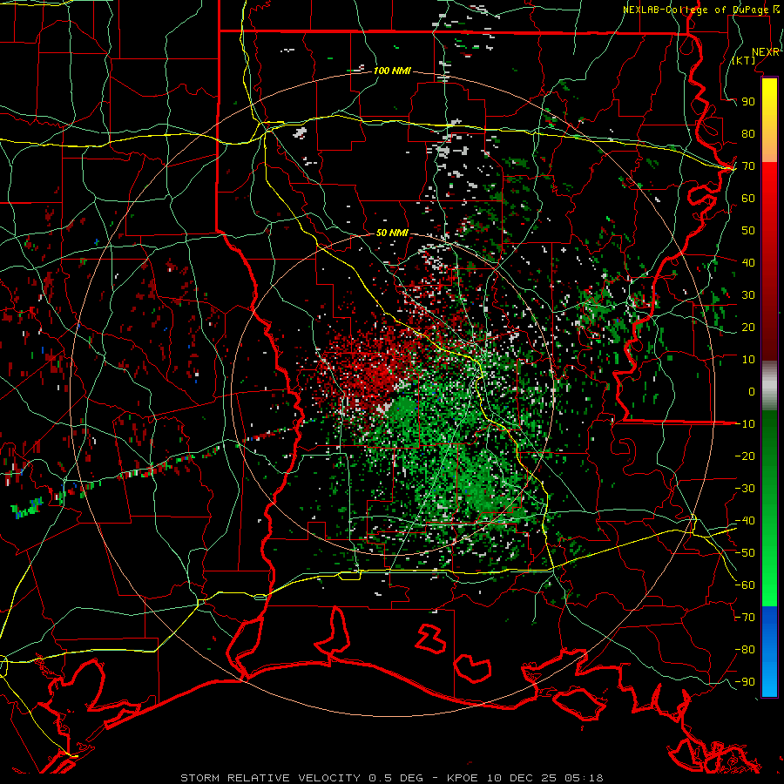
Task: Click the 0 value on velocity scale
Action: point(752,392)
